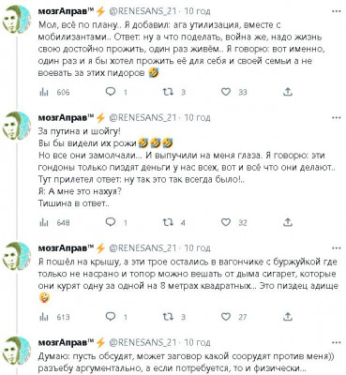This screenshot has height=375, width=346.
Task: Like the tweet with 33 likes
Action: 226,92
